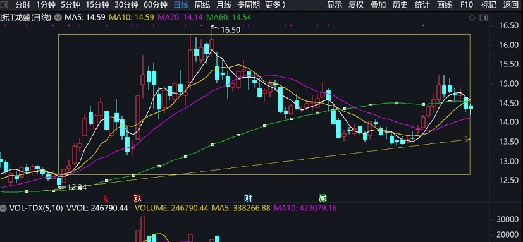
Task: Switch to the 1分钟 period
Action: click(x=46, y=5)
